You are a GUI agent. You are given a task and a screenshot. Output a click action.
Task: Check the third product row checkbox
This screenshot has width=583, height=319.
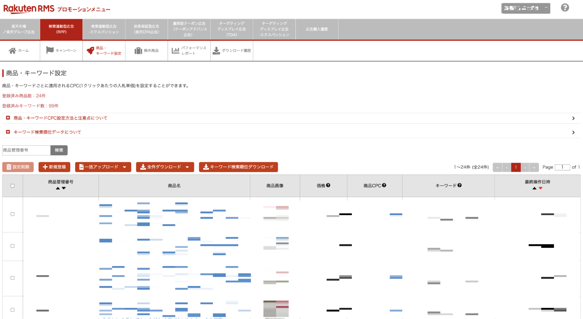[13, 278]
